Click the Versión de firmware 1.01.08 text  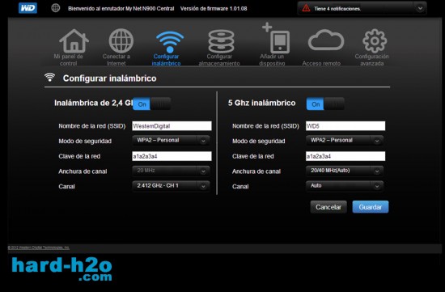(214, 9)
